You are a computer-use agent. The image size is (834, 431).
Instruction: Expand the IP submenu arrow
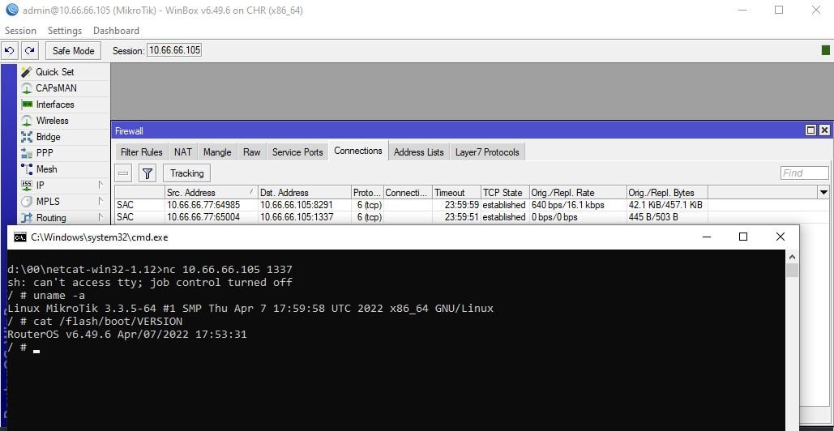(101, 185)
